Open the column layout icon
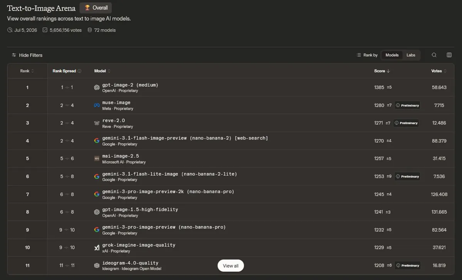Viewport: 462px width, 280px height. click(449, 55)
